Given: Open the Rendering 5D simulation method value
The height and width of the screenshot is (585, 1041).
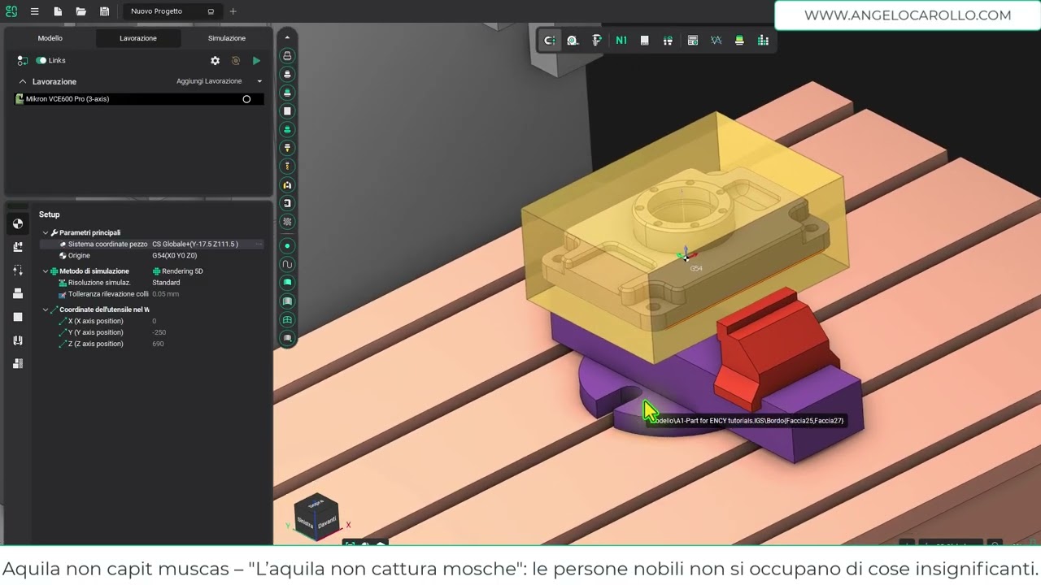Looking at the screenshot, I should (177, 271).
